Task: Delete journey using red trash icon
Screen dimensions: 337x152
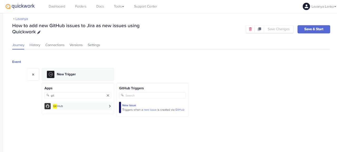Action: 250,29
